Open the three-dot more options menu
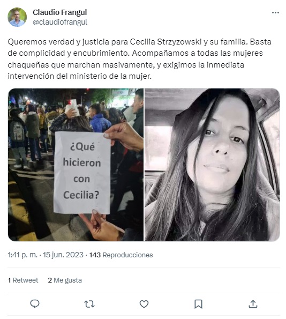The height and width of the screenshot is (319, 286). tap(275, 13)
